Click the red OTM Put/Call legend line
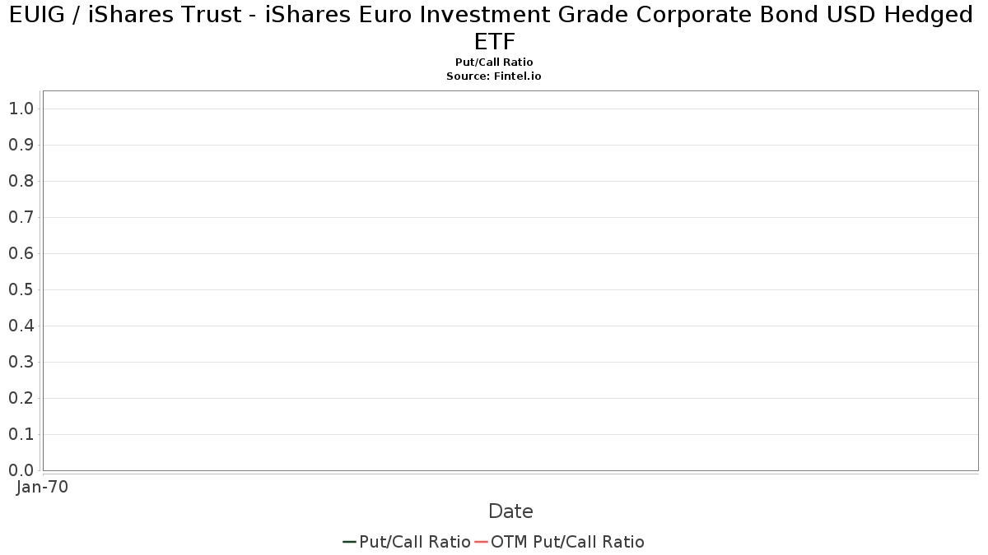 [481, 542]
